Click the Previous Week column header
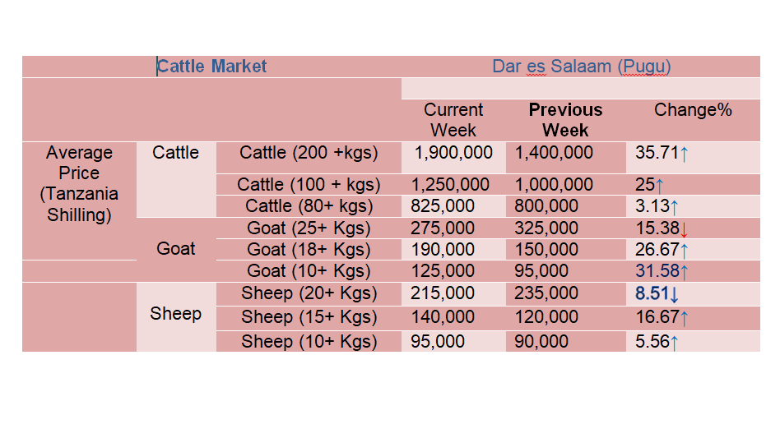This screenshot has width=780, height=438. click(x=565, y=120)
